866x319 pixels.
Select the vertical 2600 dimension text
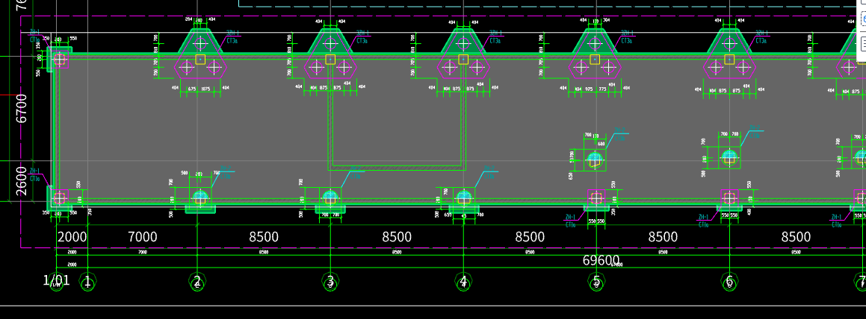click(21, 181)
